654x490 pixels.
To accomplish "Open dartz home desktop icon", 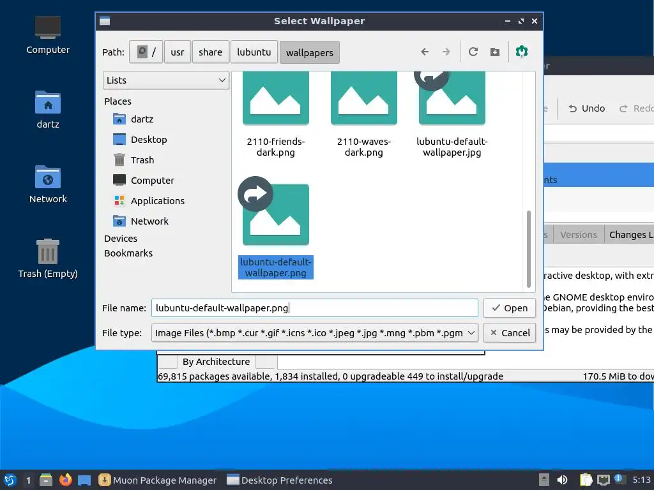I will coord(47,110).
